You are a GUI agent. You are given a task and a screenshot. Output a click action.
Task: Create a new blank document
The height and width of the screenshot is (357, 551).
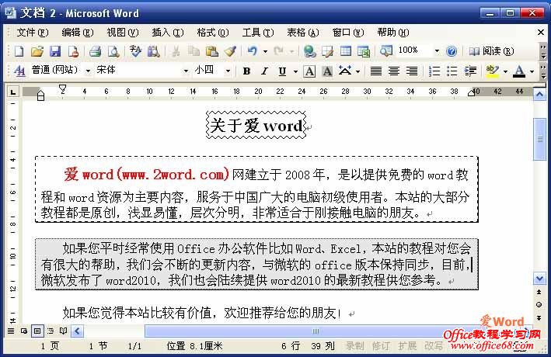tap(19, 51)
